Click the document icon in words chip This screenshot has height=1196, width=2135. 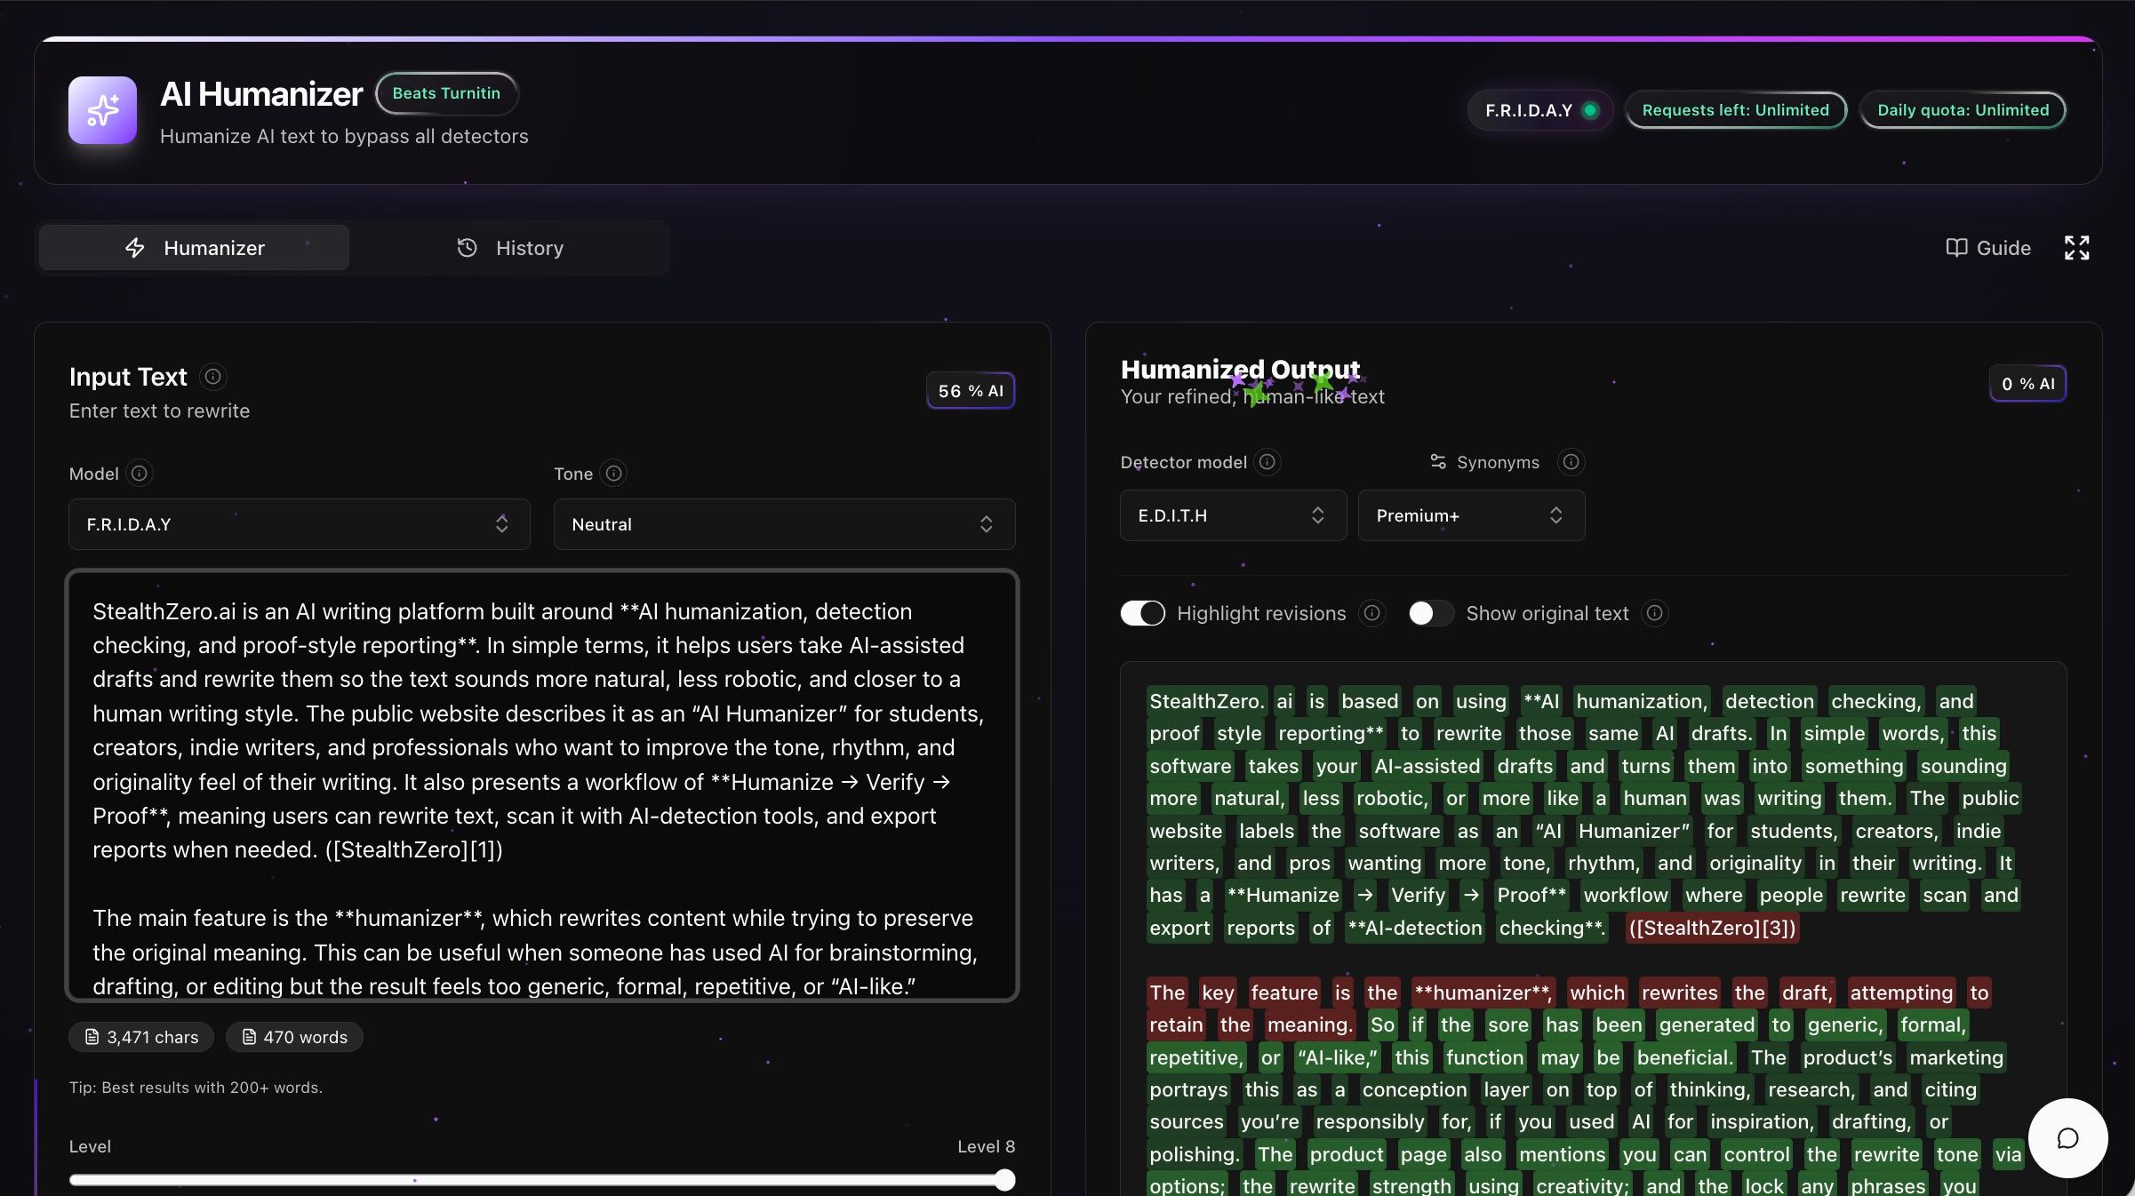(249, 1037)
